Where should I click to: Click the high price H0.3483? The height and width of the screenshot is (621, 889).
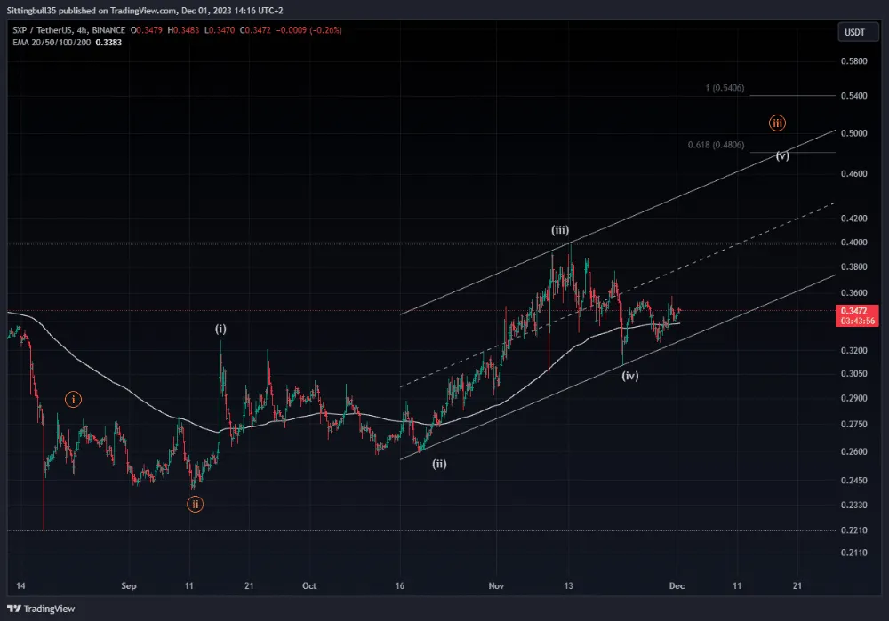[x=183, y=30]
